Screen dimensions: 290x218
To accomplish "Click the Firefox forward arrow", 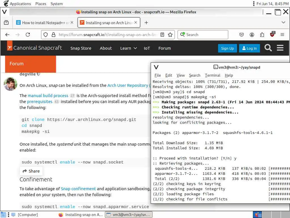I will tap(17, 35).
